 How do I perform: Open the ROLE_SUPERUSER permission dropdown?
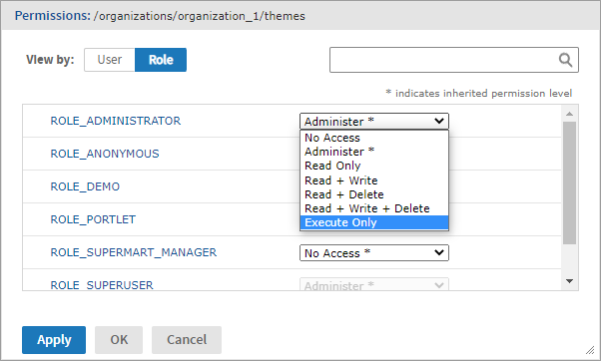pyautogui.click(x=374, y=284)
